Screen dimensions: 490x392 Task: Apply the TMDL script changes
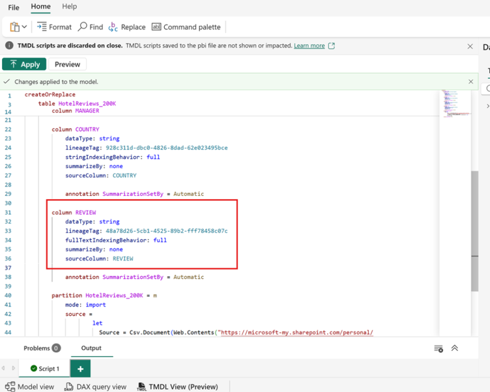coord(24,64)
